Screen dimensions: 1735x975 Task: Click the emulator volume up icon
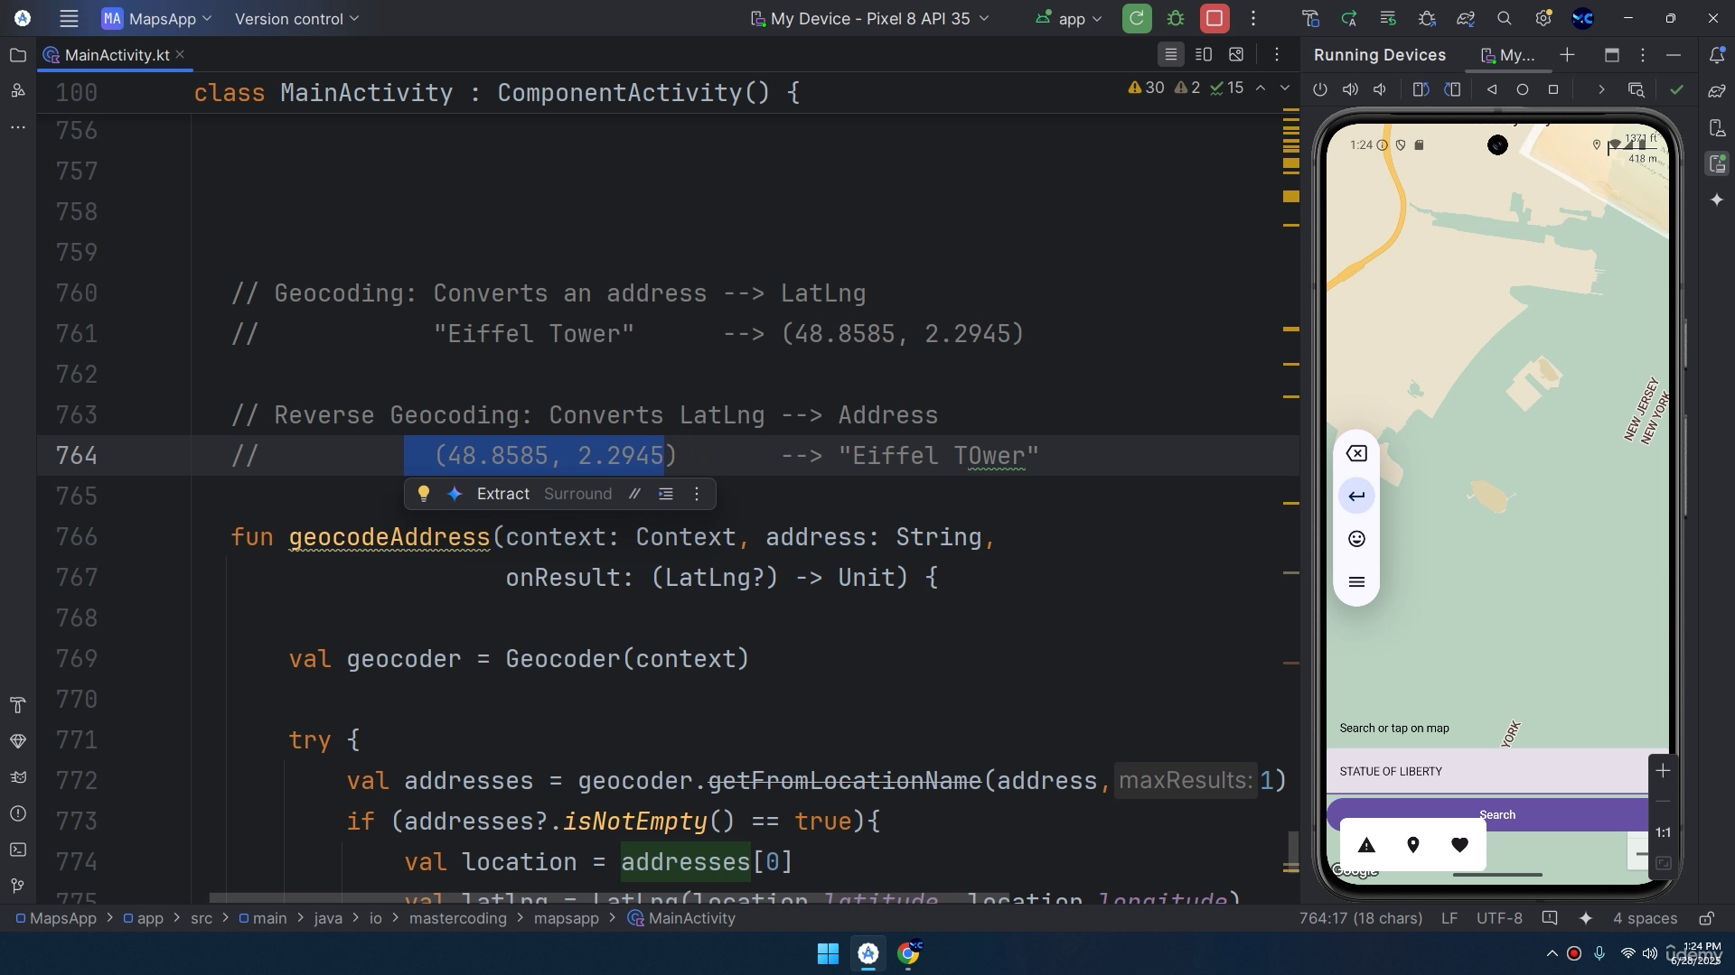pyautogui.click(x=1350, y=89)
